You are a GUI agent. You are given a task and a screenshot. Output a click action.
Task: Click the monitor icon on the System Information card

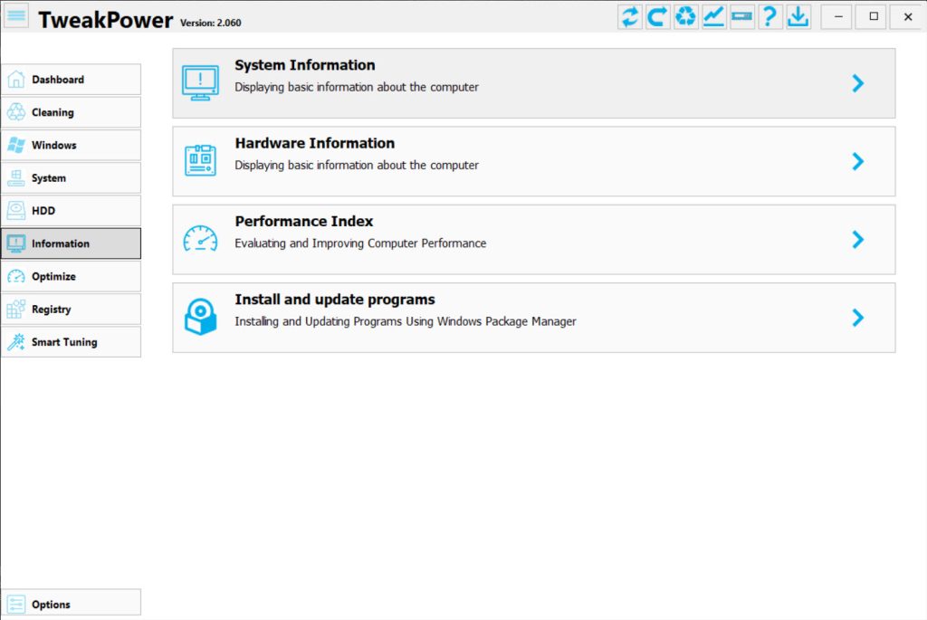200,83
